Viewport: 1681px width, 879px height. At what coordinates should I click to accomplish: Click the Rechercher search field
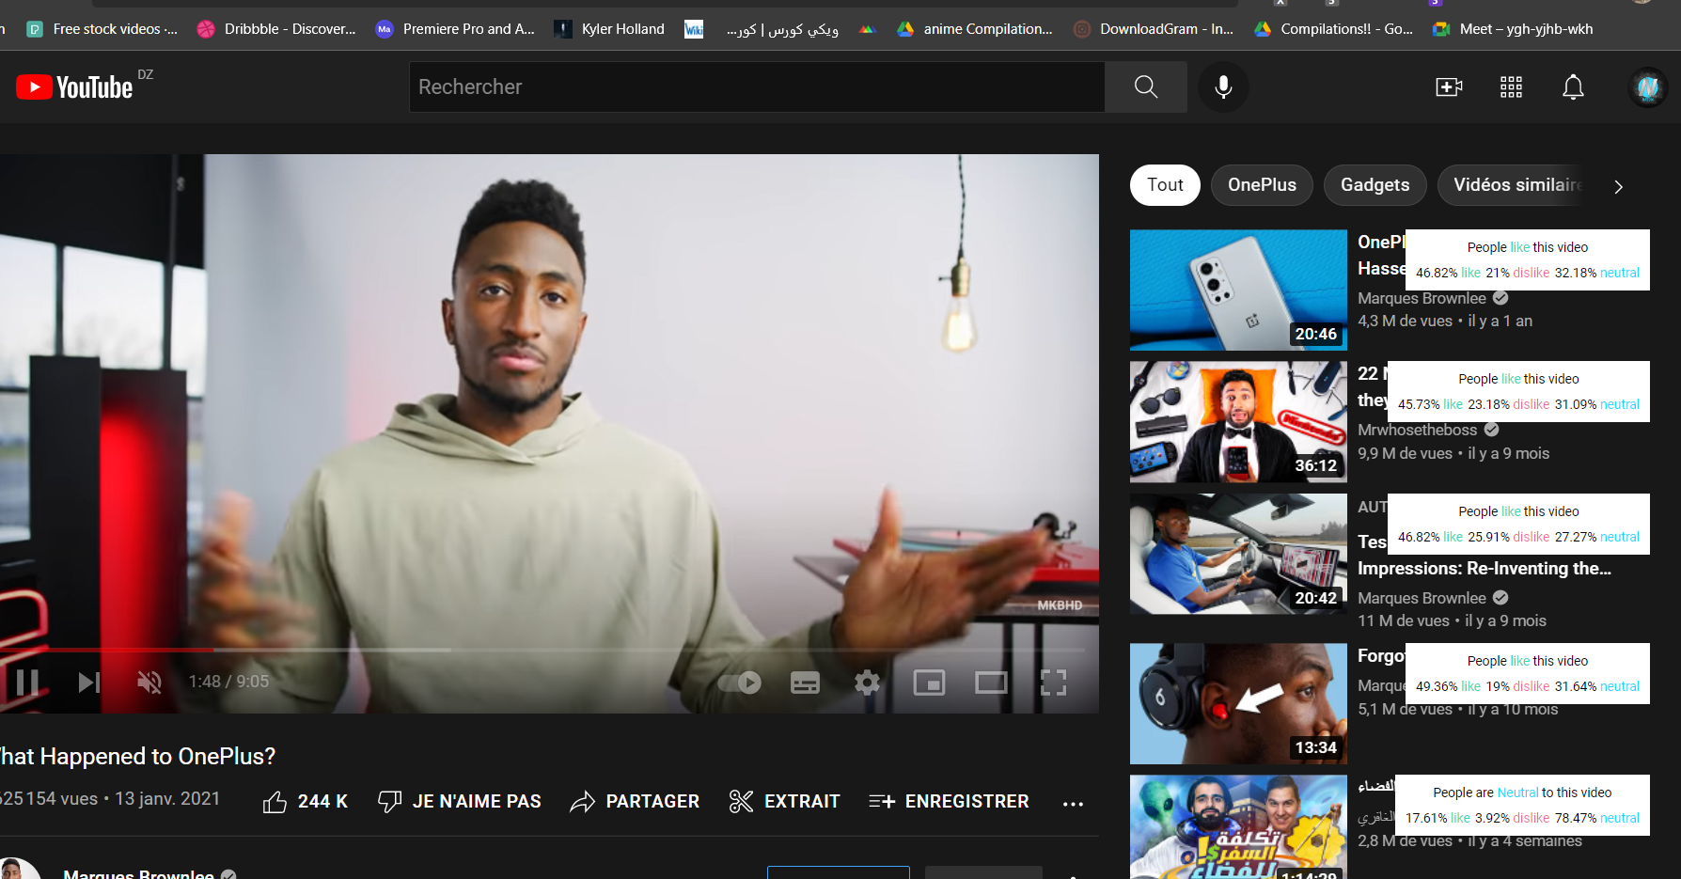(757, 87)
